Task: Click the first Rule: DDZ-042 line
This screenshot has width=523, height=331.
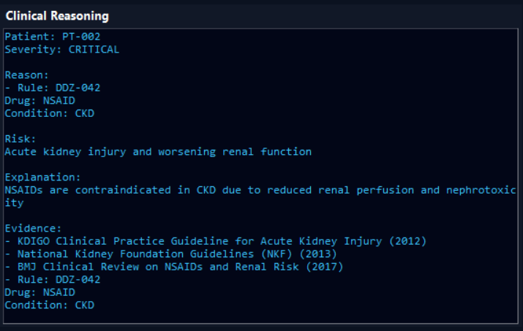Action: 53,88
